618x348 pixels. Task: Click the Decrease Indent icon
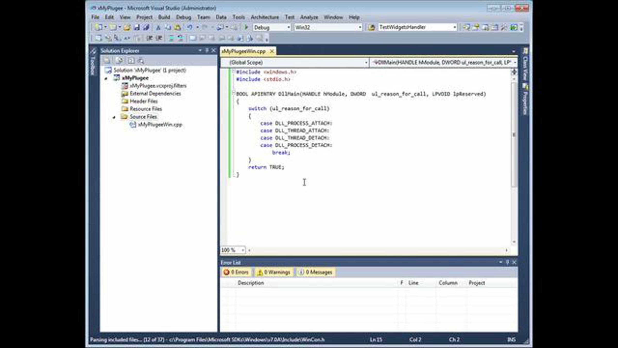(149, 38)
